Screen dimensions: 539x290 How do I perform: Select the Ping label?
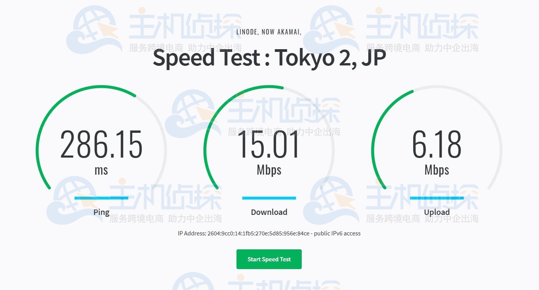(101, 212)
